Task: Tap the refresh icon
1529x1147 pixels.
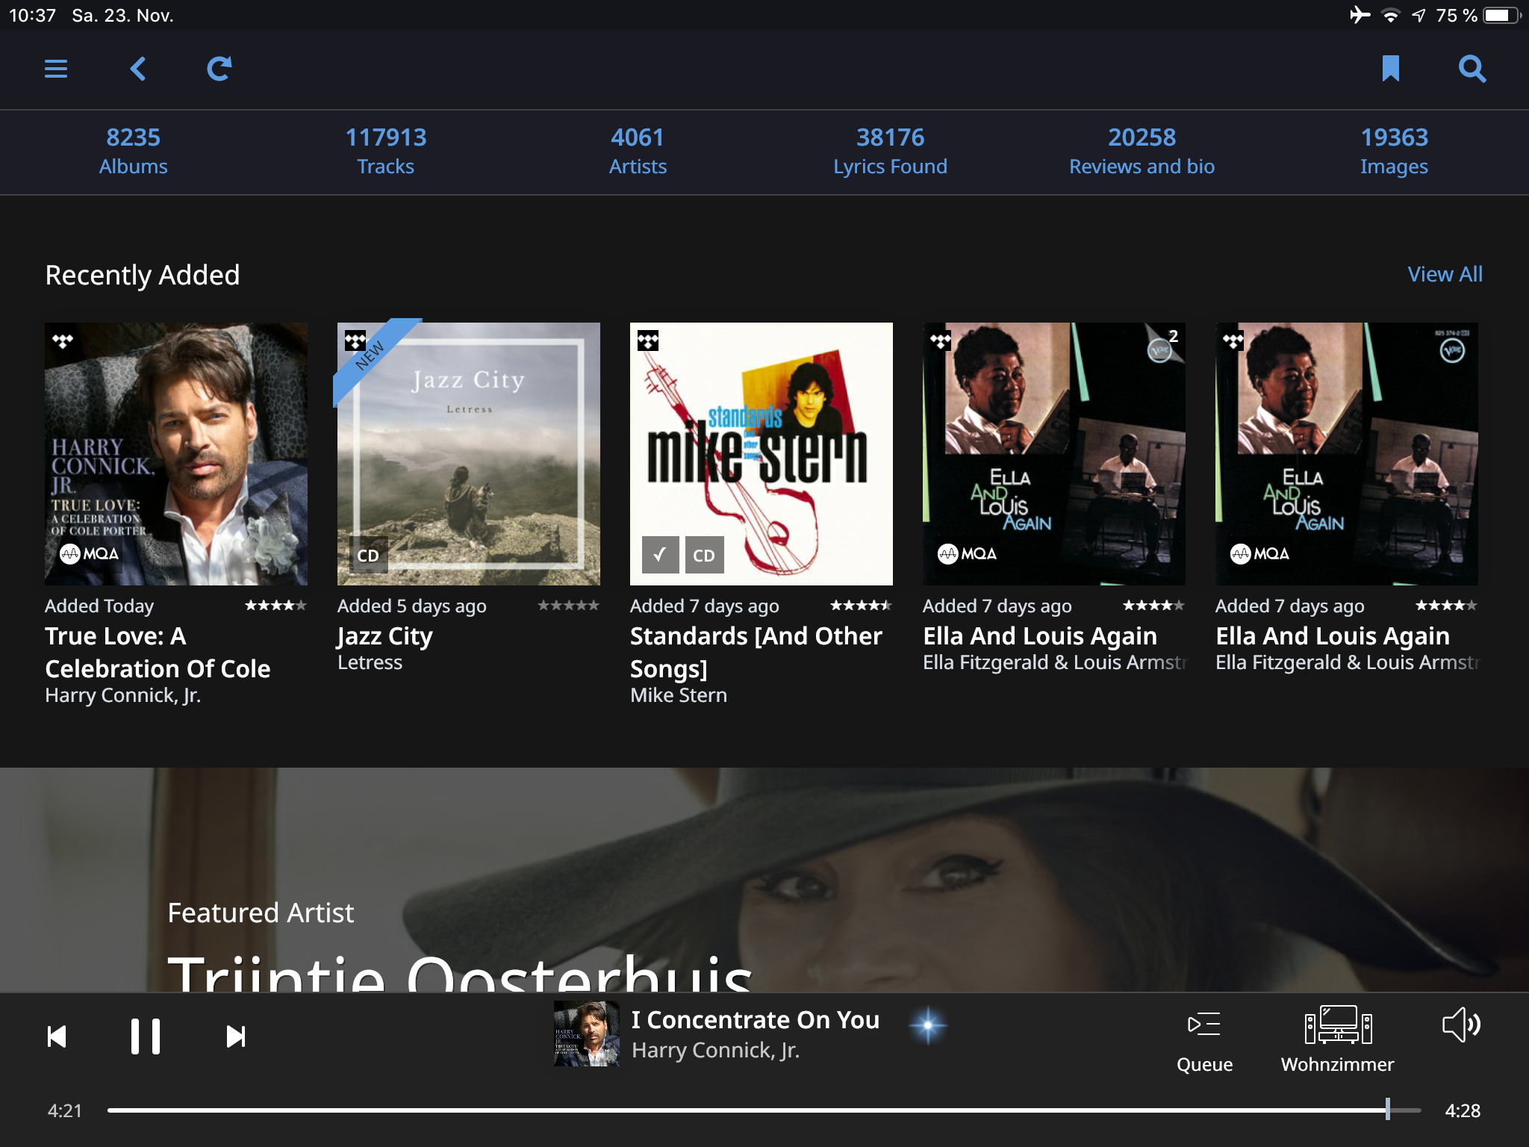Action: coord(219,69)
